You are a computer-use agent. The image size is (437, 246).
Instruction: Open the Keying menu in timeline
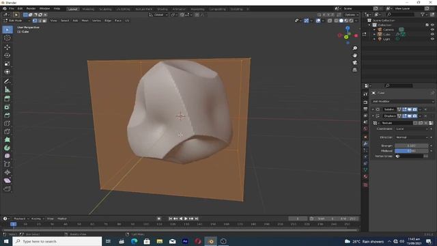point(38,219)
